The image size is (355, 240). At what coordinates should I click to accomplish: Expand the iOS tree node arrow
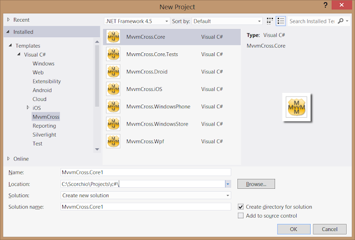(28, 107)
